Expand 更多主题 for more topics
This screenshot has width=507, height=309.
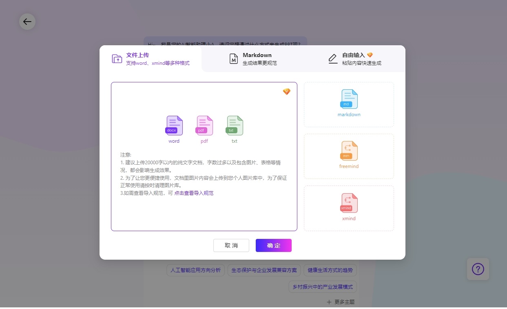tap(341, 302)
